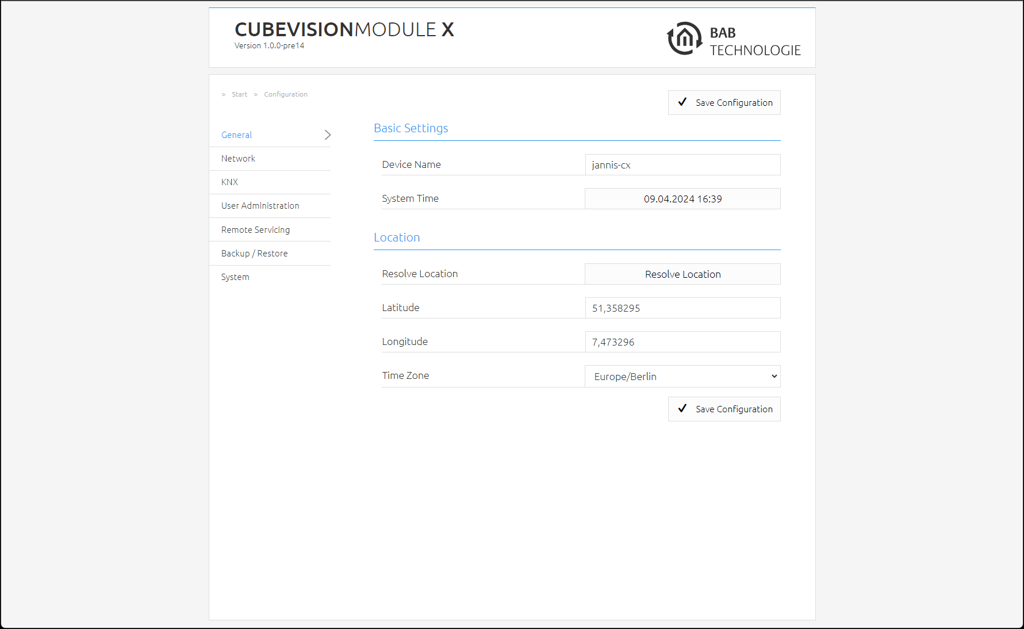This screenshot has width=1024, height=629.
Task: Click the top Save Configuration button
Action: [x=724, y=102]
